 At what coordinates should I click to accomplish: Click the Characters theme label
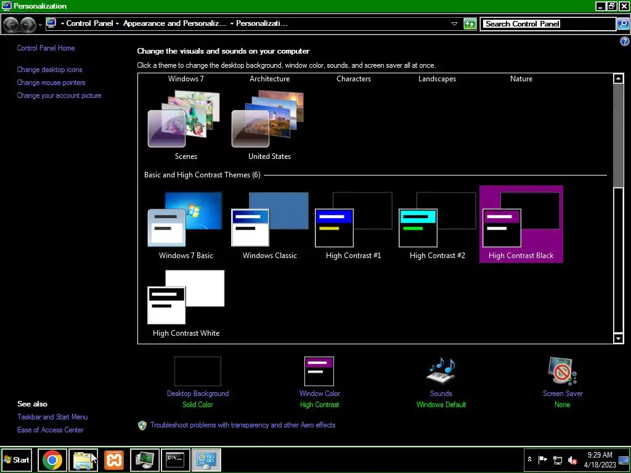[354, 79]
